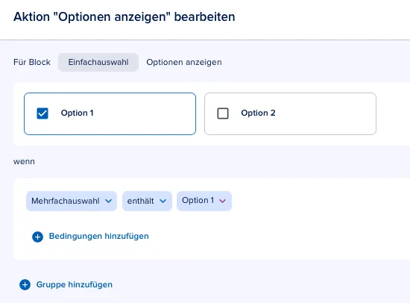This screenshot has width=410, height=303.
Task: Select the Option 1 card with blue border
Action: click(110, 113)
